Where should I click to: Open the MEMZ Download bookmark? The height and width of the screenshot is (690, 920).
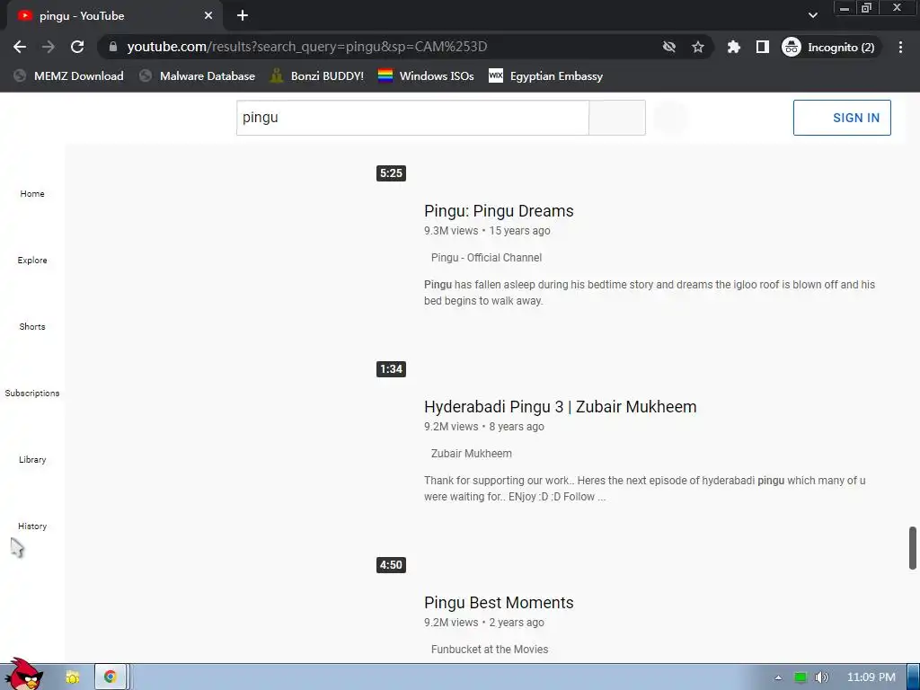coord(69,75)
